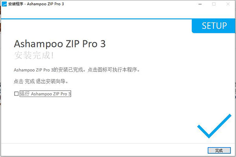Viewport: 236px width, 157px height.
Task: Click the Ashampoo logo icon in title bar
Action: point(4,4)
